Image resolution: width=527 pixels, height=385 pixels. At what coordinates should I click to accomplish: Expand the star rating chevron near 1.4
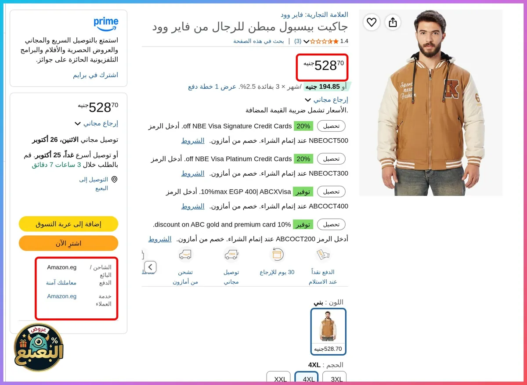(307, 42)
